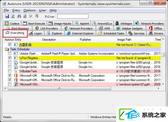Enable the HBuilderTask checkbox
The height and width of the screenshot is (122, 168).
point(10,71)
